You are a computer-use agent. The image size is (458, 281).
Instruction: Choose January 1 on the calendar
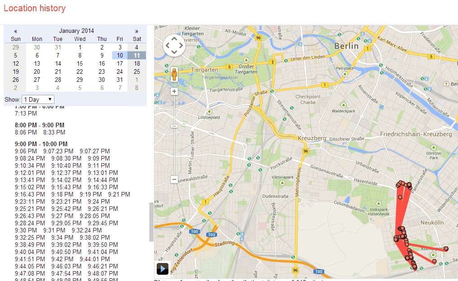pos(80,47)
